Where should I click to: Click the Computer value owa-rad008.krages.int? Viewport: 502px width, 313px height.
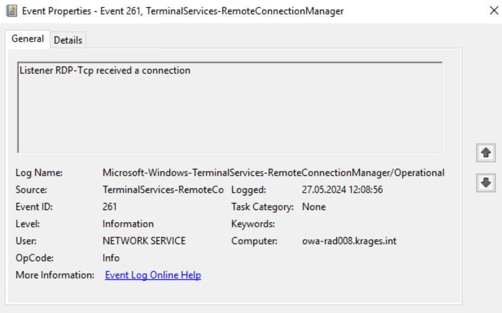tap(349, 241)
